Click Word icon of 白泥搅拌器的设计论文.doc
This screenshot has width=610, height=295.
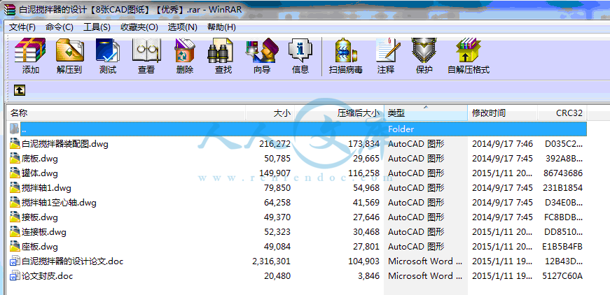[15, 261]
